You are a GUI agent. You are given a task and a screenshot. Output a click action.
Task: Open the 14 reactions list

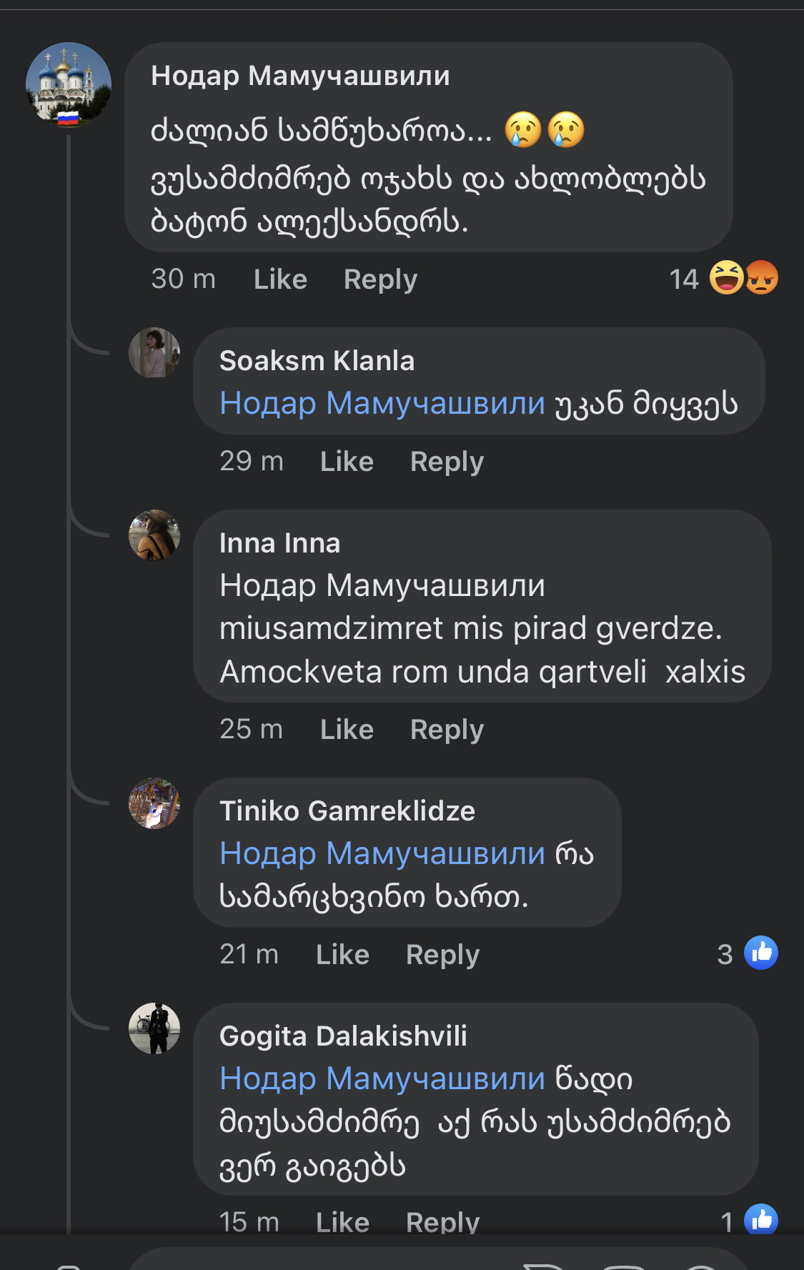[x=685, y=279]
